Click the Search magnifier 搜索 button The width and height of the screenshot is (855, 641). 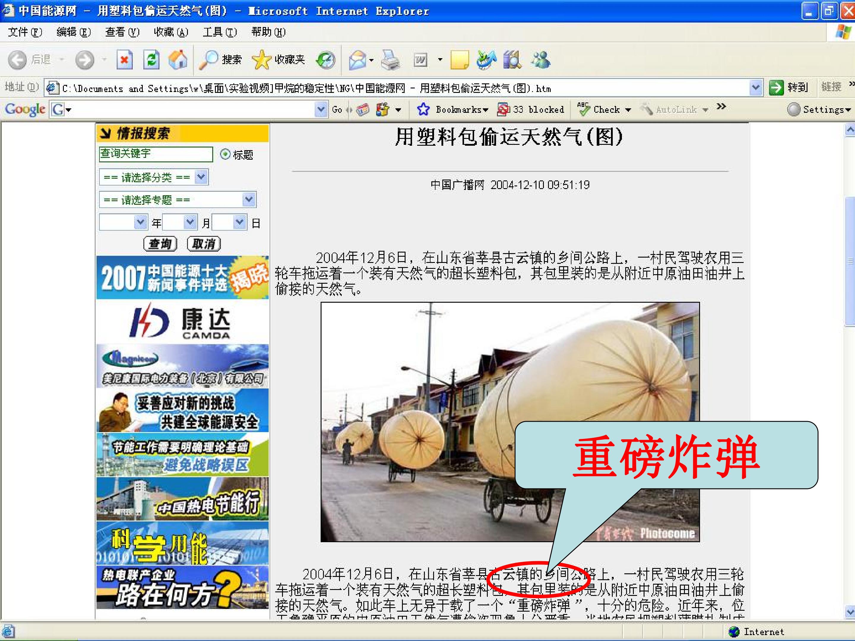tap(220, 60)
